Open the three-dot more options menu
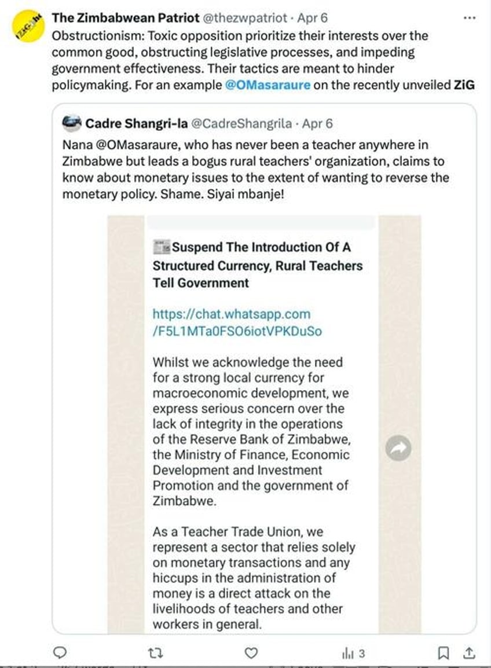The width and height of the screenshot is (491, 668). 469,18
